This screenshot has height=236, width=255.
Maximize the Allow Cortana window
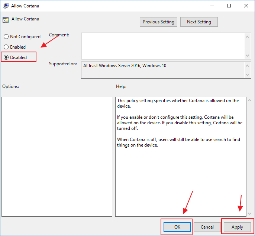coord(229,6)
